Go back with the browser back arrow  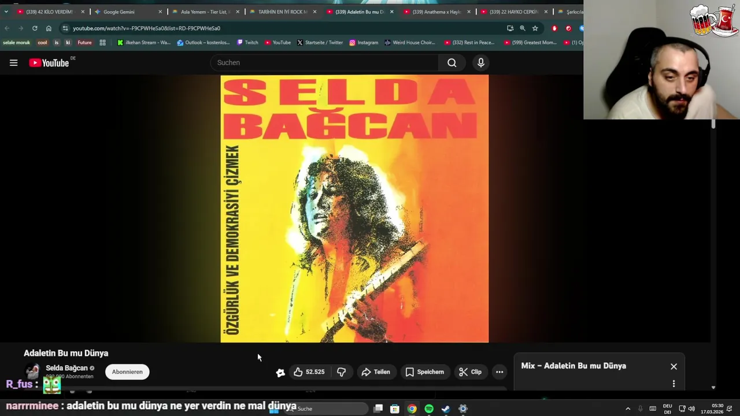(x=7, y=28)
